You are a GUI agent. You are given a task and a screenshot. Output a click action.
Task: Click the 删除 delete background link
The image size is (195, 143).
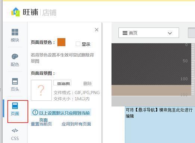[87, 83]
